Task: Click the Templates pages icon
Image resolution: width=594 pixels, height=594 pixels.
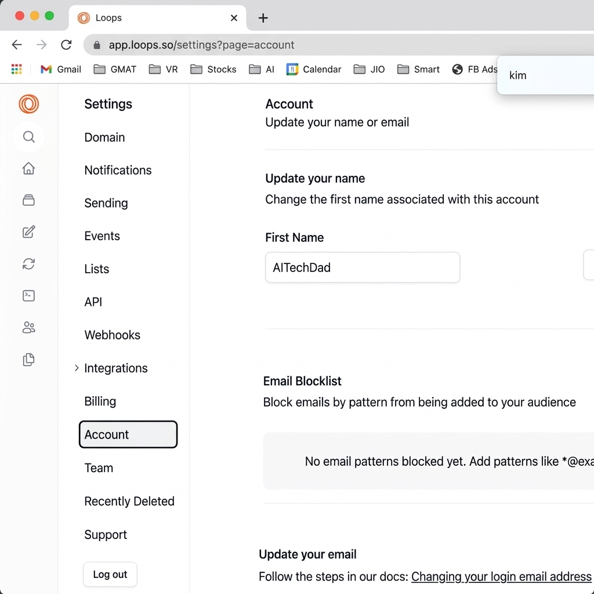Action: [28, 360]
